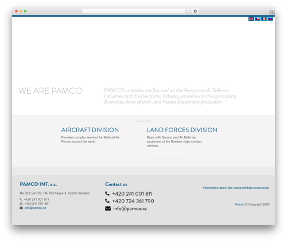The width and height of the screenshot is (287, 242).
Task: Click the large info@pamco.cz contact email
Action: tap(130, 209)
